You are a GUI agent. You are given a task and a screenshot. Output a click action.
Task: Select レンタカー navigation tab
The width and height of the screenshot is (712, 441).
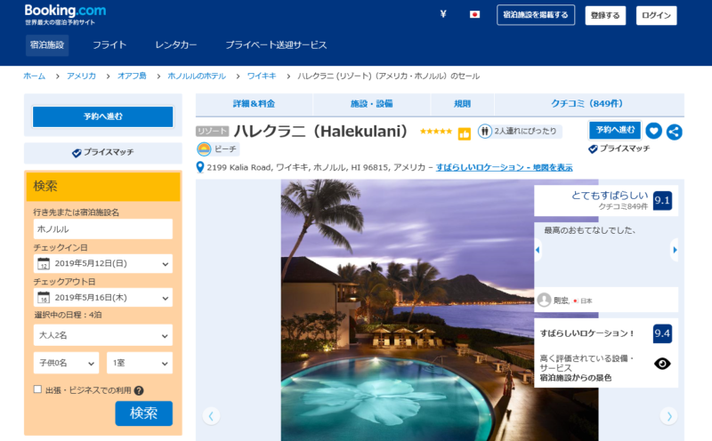pos(176,45)
